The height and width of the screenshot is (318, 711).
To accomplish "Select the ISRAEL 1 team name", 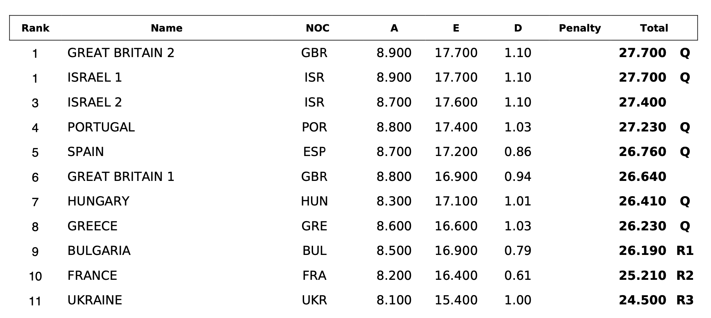I will (x=95, y=77).
